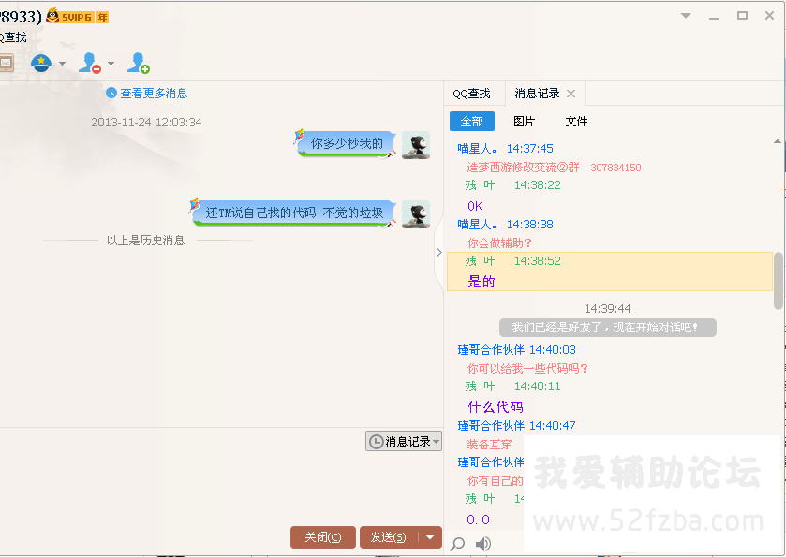Click the OK message from 残叶
Image resolution: width=786 pixels, height=557 pixels.
[475, 206]
